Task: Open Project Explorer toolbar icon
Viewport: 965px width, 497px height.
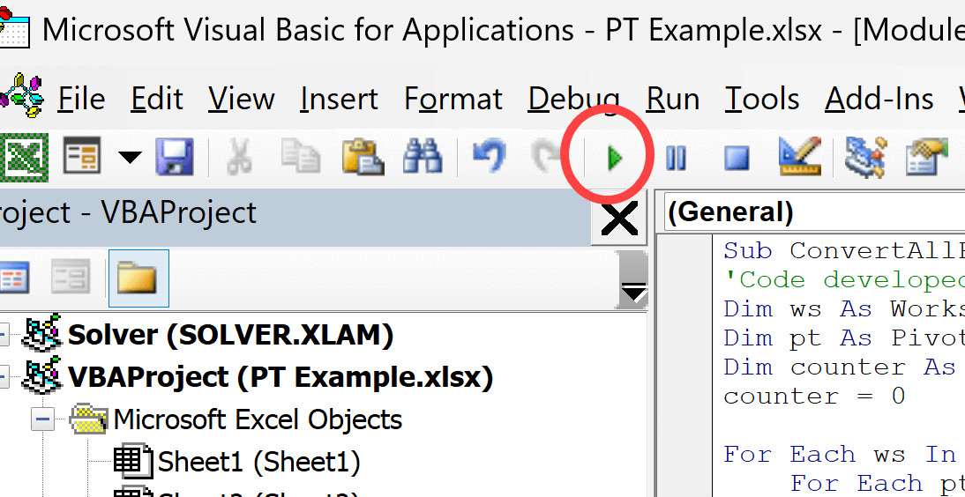Action: click(x=864, y=158)
